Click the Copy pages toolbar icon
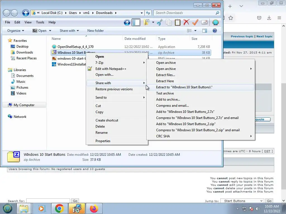Screen dimensions: 286x214 [169, 22]
